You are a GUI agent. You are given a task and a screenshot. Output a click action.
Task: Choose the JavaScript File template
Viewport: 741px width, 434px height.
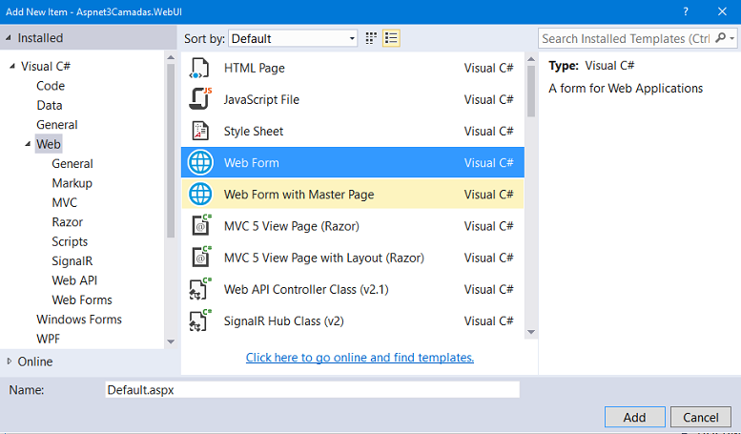pyautogui.click(x=353, y=100)
